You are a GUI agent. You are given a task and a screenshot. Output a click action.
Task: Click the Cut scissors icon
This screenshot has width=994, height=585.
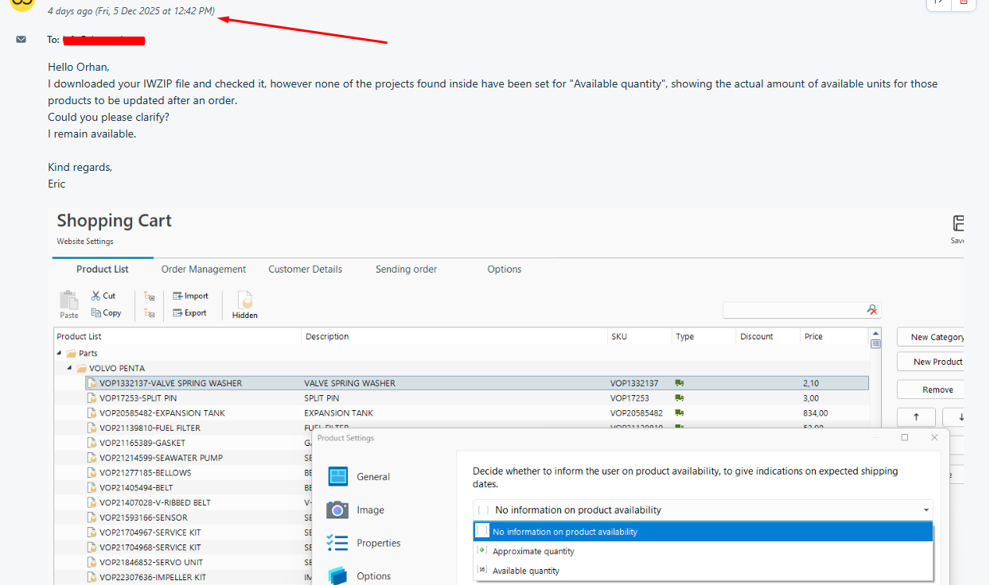pos(96,296)
